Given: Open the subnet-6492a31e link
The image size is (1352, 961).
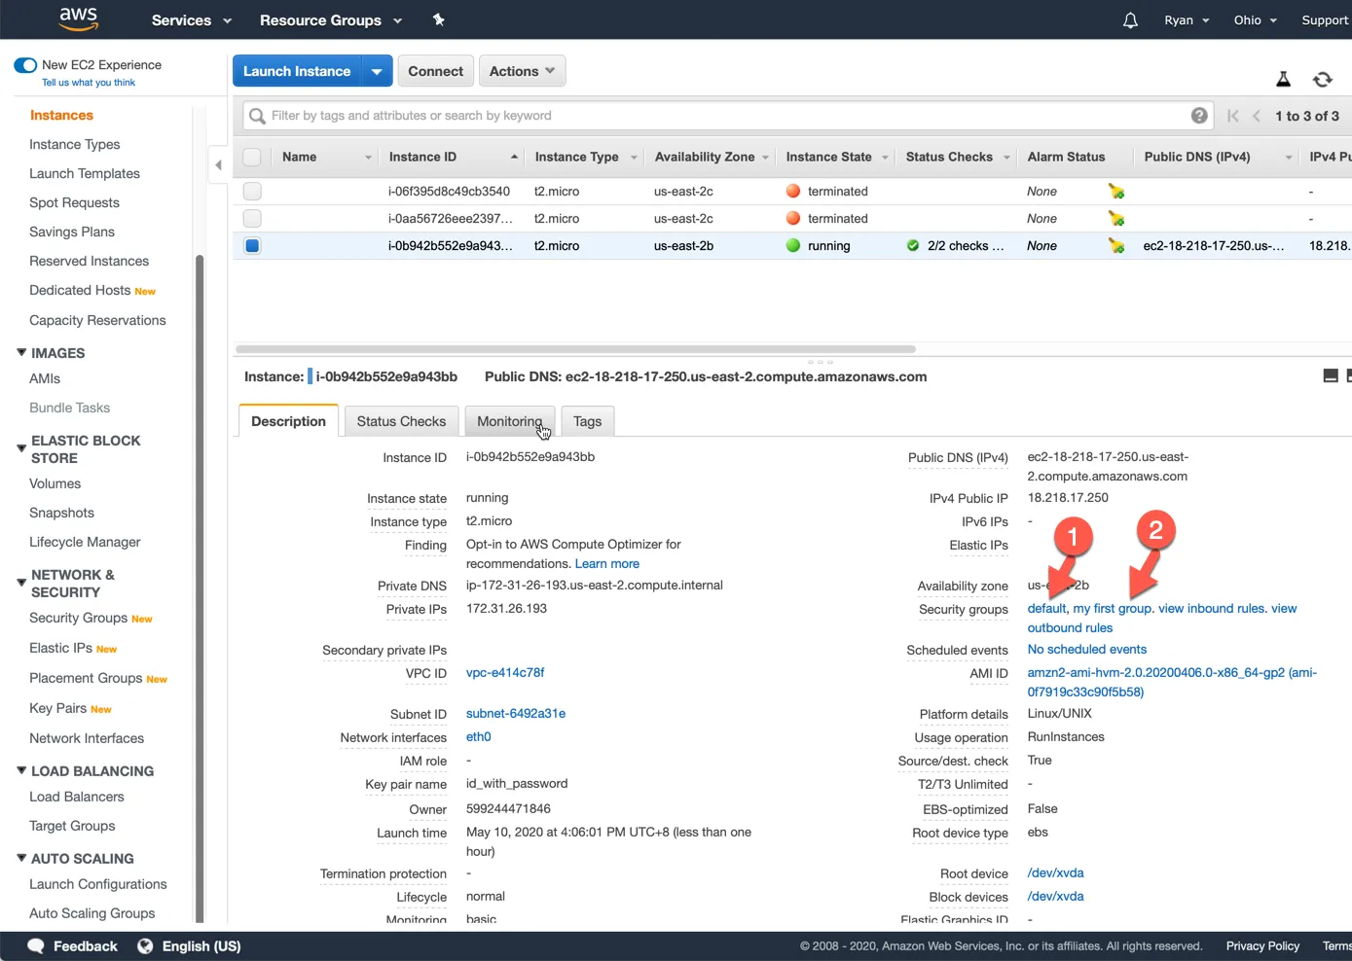Looking at the screenshot, I should (516, 714).
